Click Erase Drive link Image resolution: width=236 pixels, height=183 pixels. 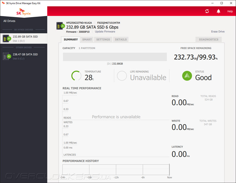(218, 31)
